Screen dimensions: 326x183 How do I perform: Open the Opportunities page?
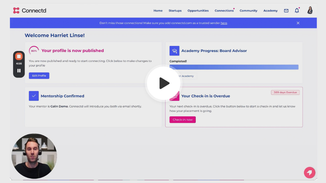pos(198,11)
